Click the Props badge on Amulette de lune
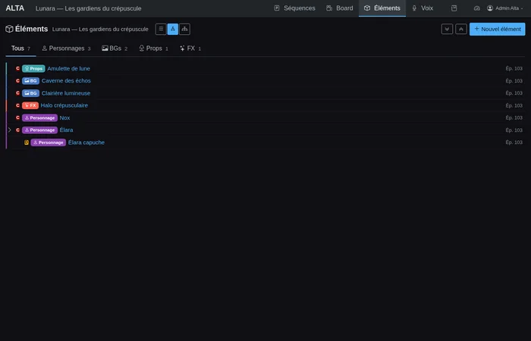 tap(33, 68)
